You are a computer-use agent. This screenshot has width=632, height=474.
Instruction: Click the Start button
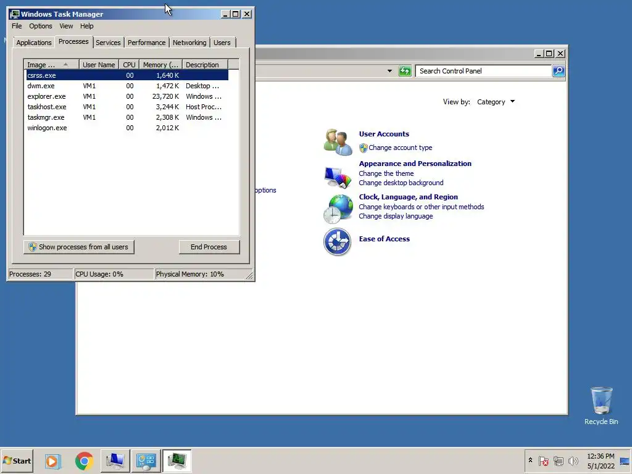(x=17, y=460)
